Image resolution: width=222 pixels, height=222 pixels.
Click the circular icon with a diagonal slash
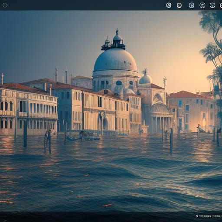click(x=169, y=5)
